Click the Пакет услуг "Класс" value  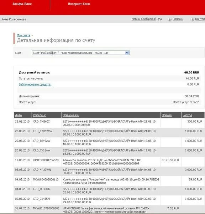click(x=186, y=102)
